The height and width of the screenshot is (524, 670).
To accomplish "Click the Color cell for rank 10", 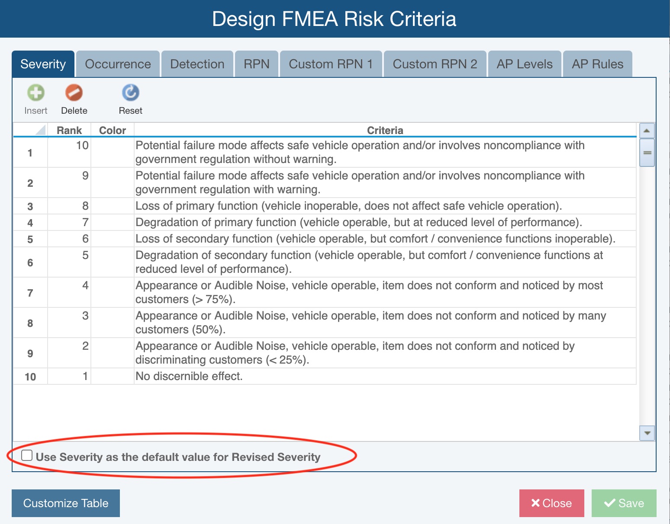I will [x=113, y=152].
